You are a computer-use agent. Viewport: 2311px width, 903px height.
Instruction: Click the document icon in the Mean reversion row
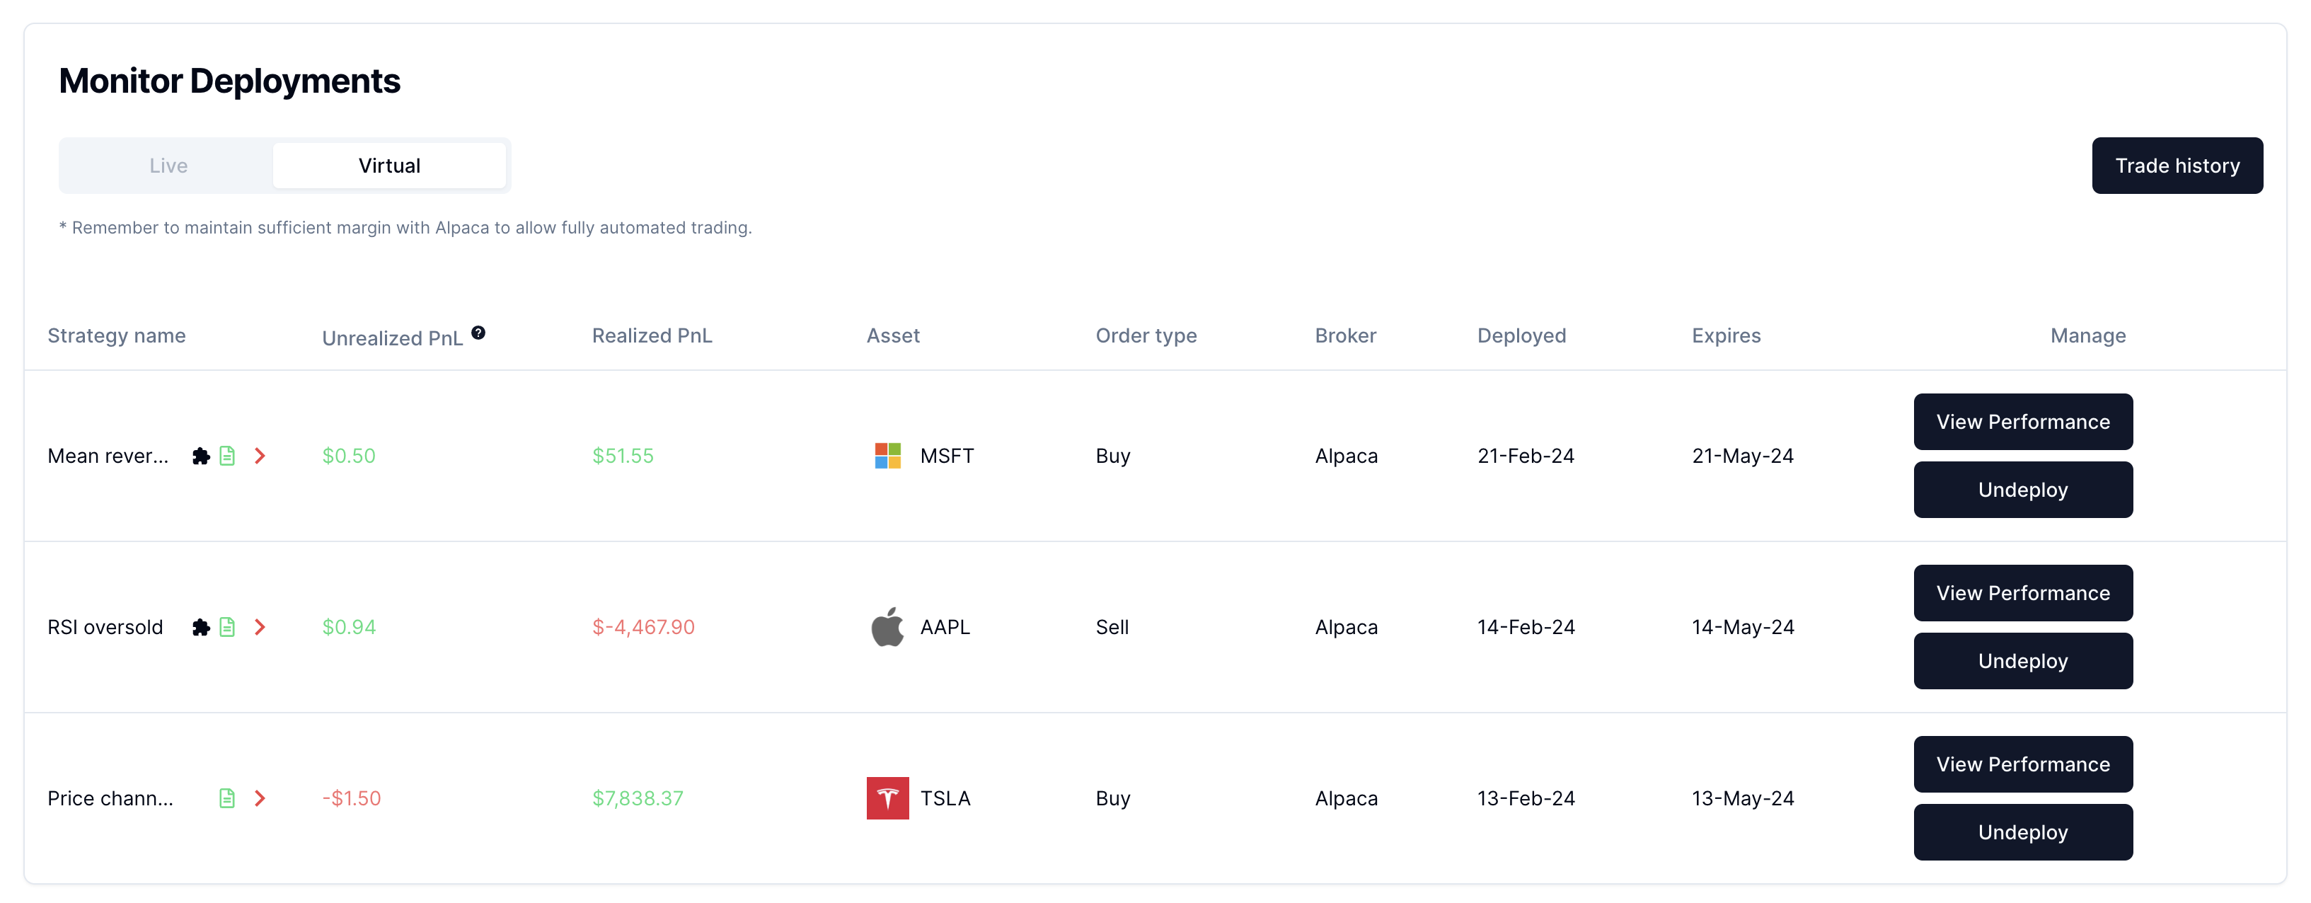click(227, 456)
